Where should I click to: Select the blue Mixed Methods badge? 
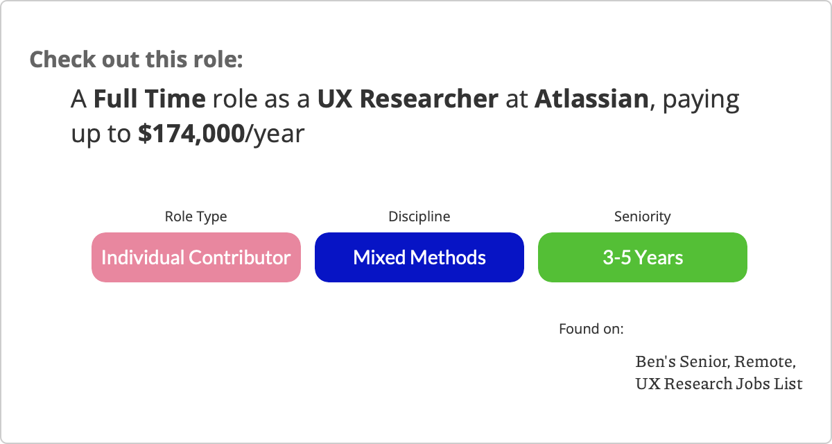point(419,257)
